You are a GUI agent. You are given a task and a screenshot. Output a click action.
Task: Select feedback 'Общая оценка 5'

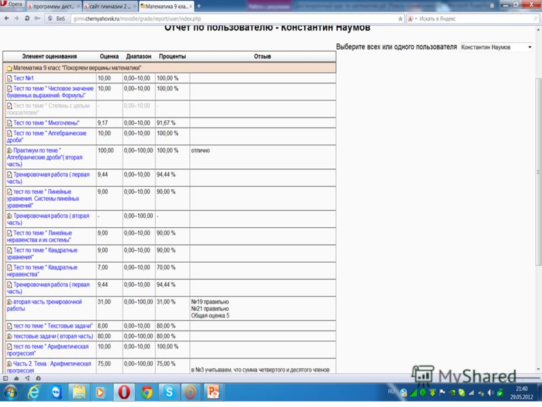[210, 315]
